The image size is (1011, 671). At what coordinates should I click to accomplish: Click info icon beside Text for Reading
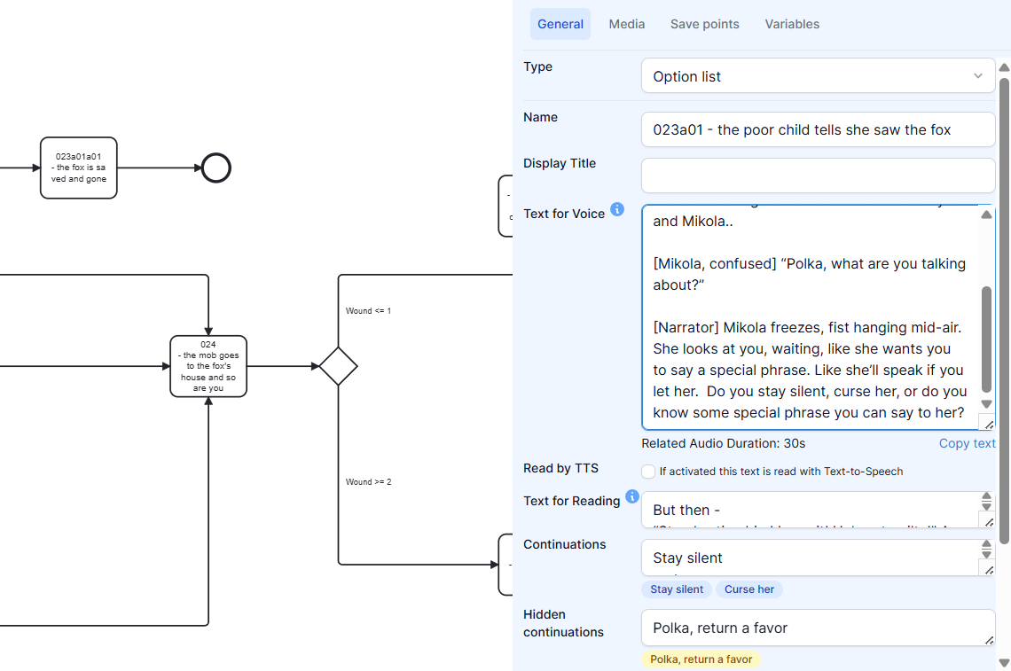pos(632,496)
